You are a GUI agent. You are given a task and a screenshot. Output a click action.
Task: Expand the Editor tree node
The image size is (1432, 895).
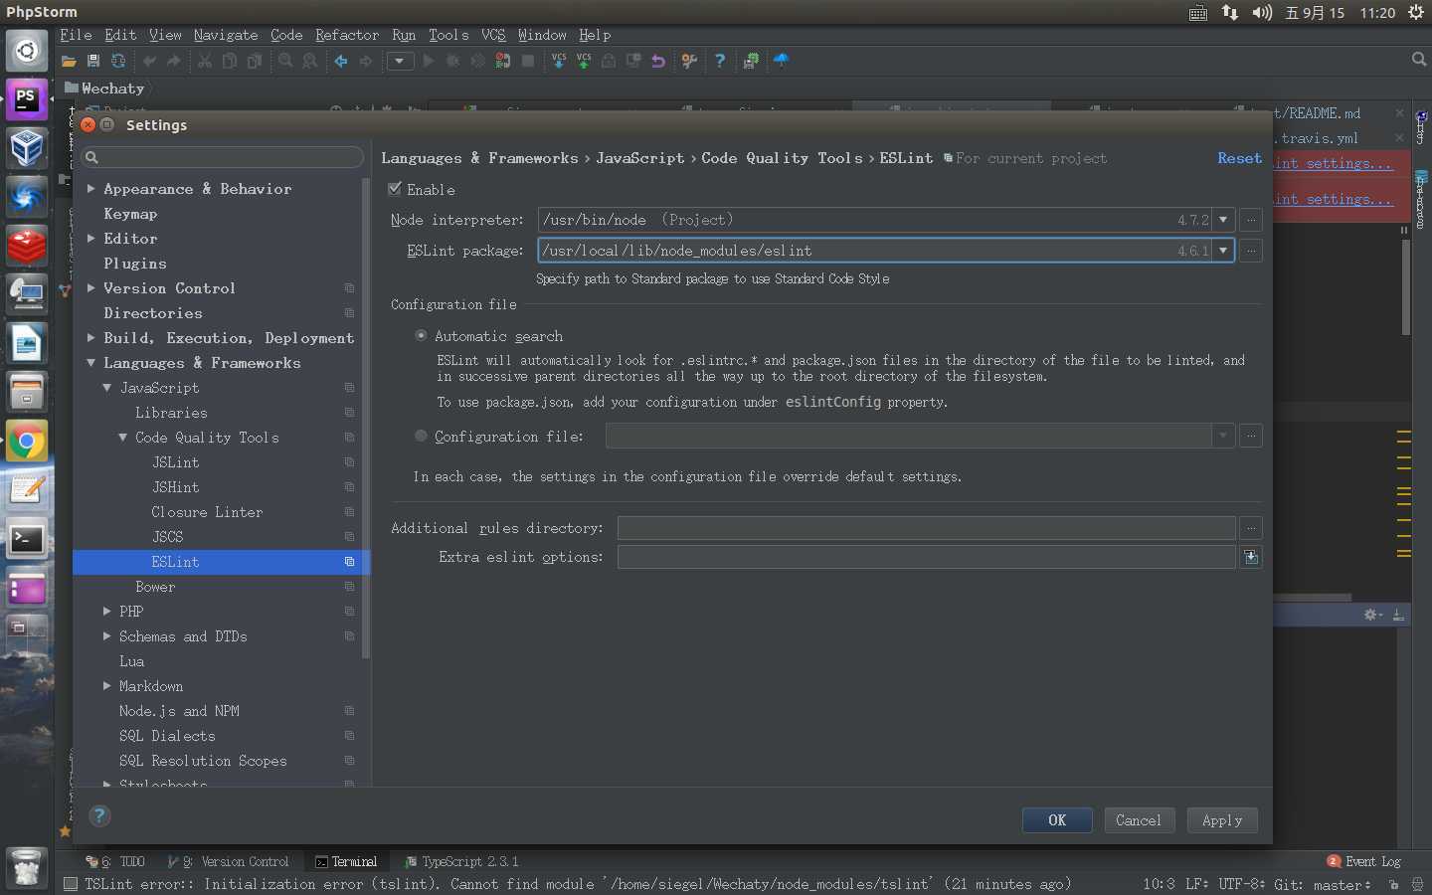(x=90, y=239)
